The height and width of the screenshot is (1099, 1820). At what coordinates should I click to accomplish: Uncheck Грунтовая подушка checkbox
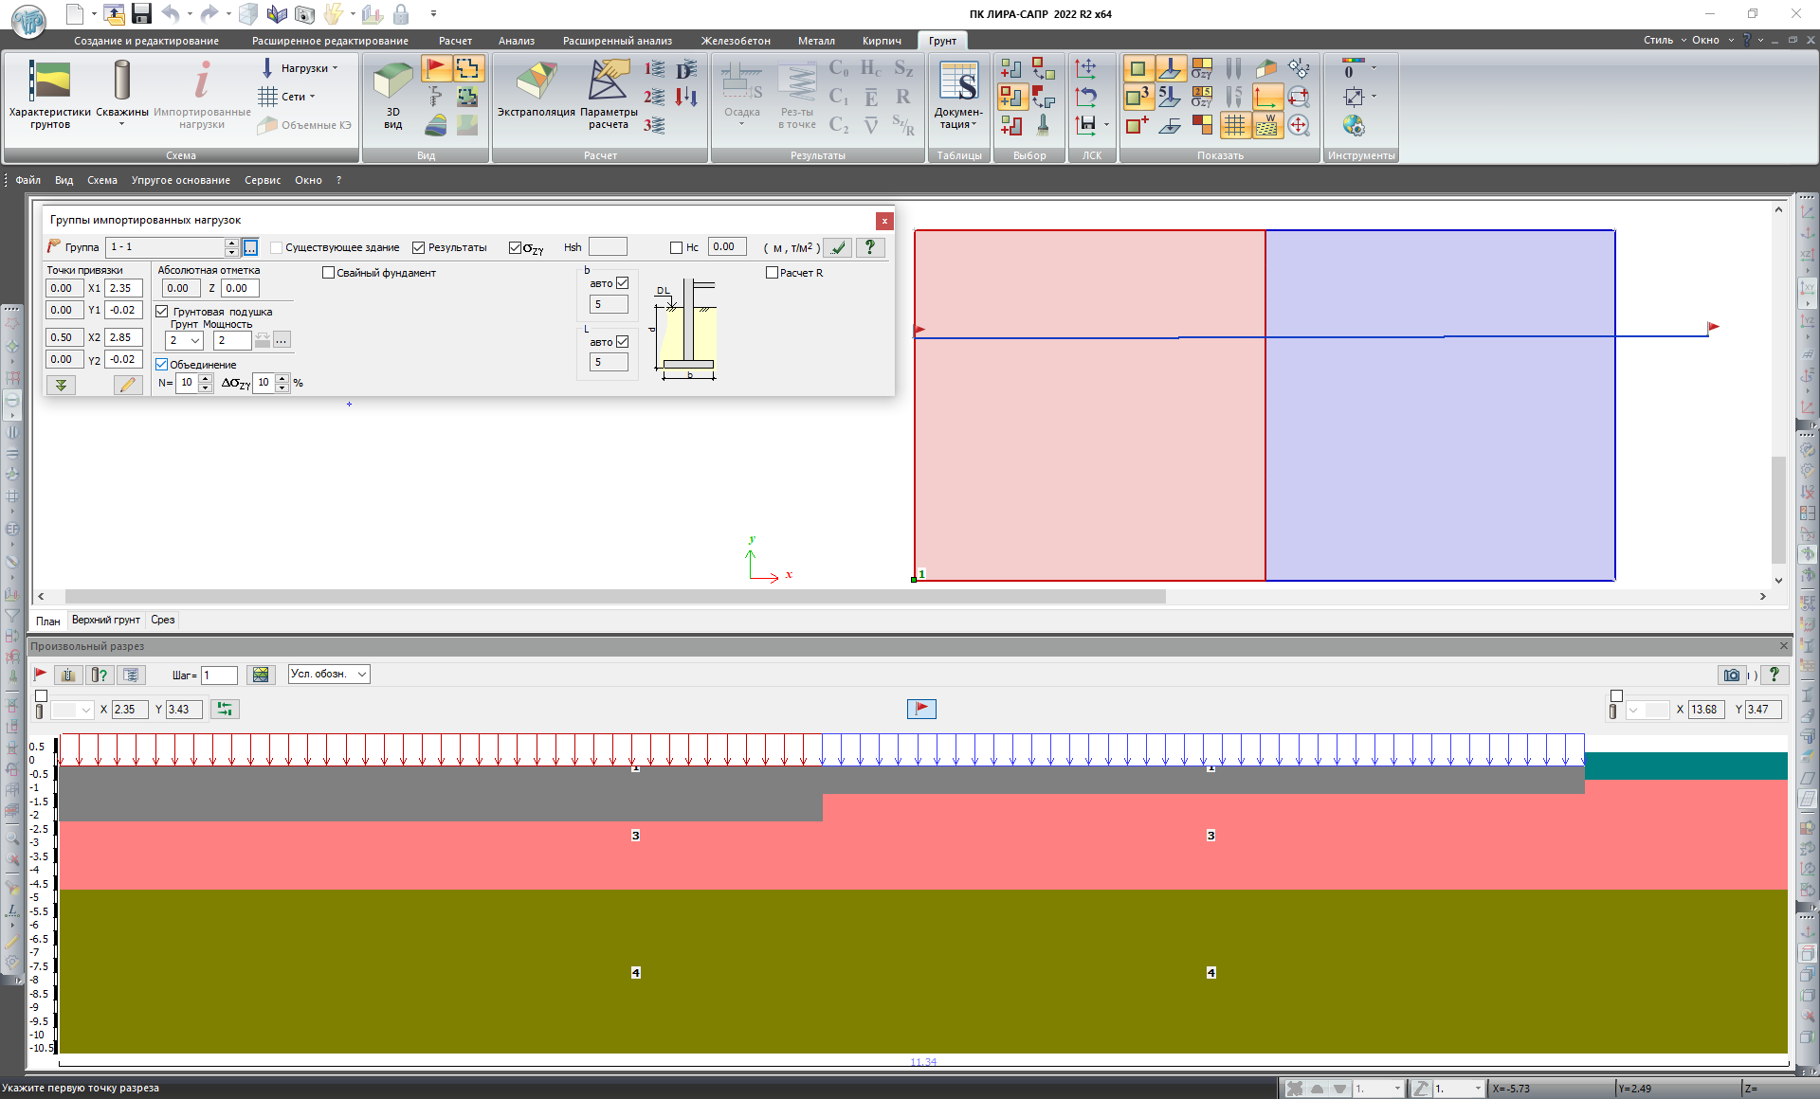tap(162, 312)
